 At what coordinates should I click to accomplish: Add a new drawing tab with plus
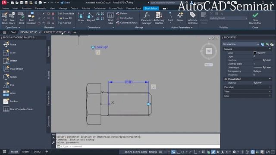click(75, 32)
